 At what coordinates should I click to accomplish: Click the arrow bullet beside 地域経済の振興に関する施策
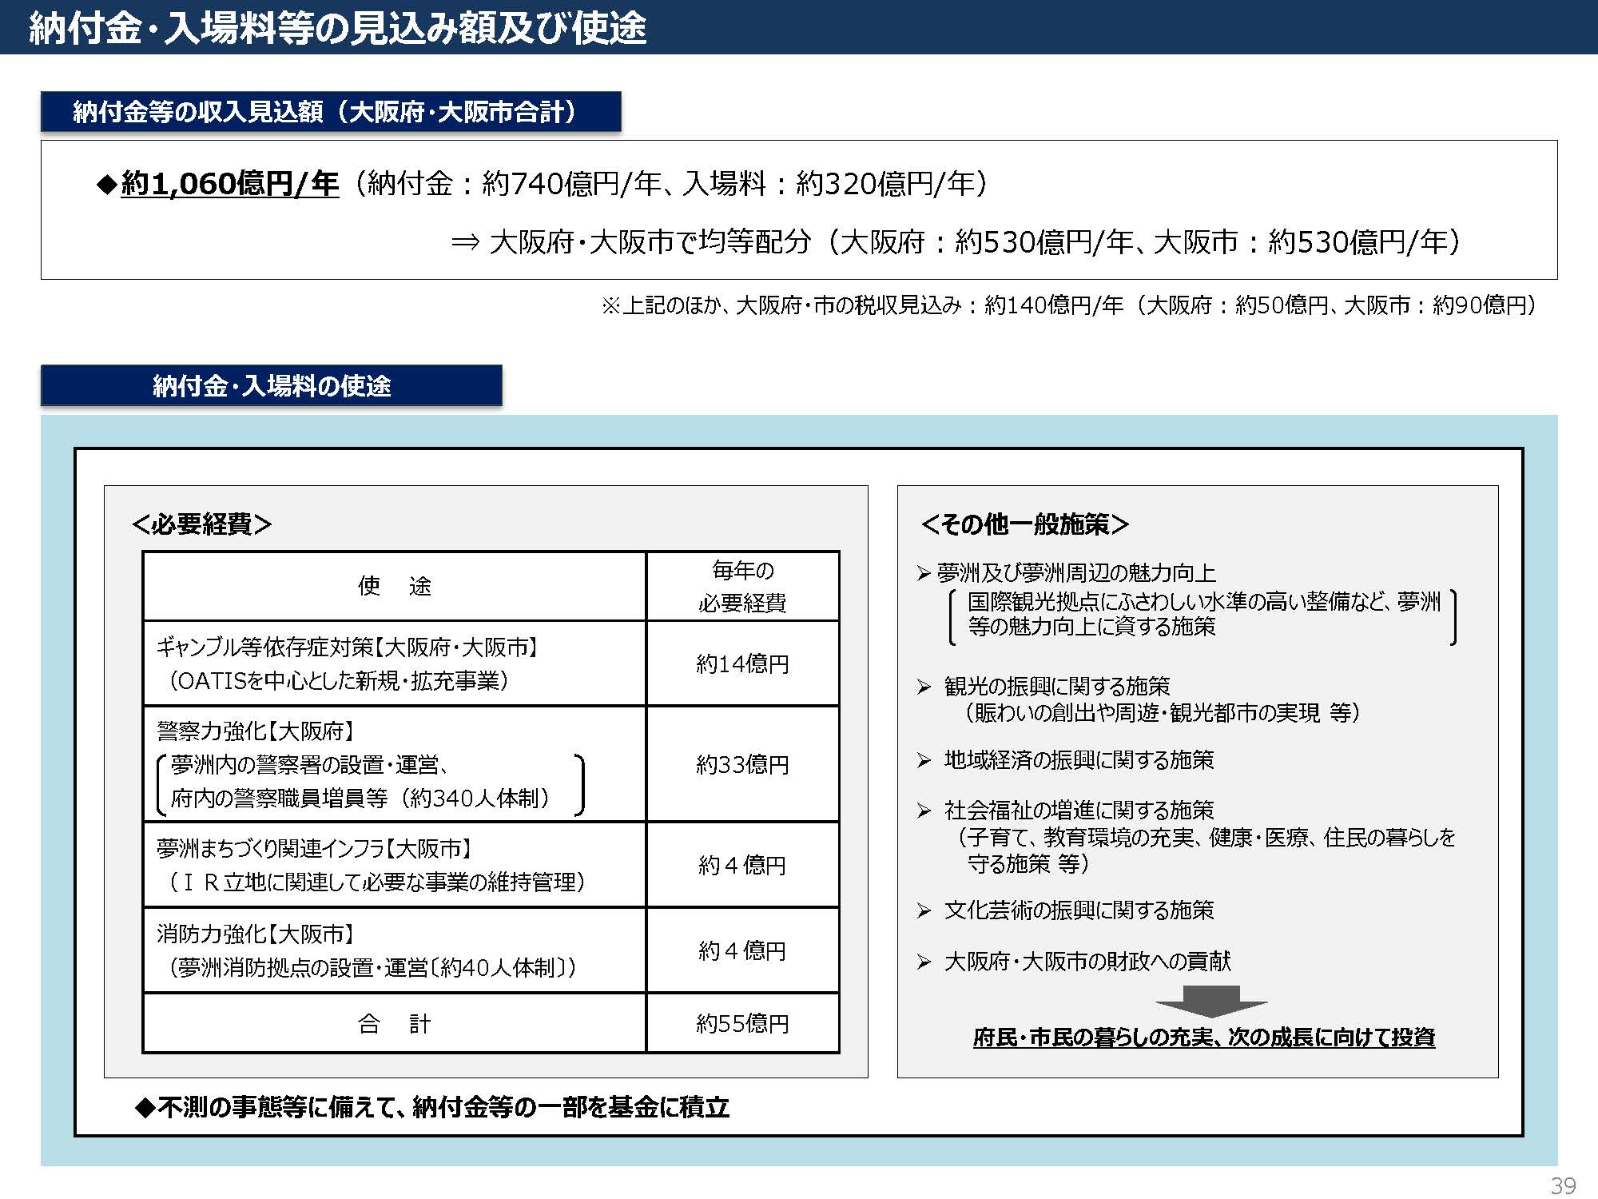(924, 760)
